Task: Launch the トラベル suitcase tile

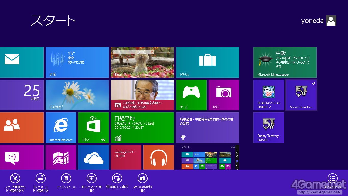Action: [x=208, y=62]
